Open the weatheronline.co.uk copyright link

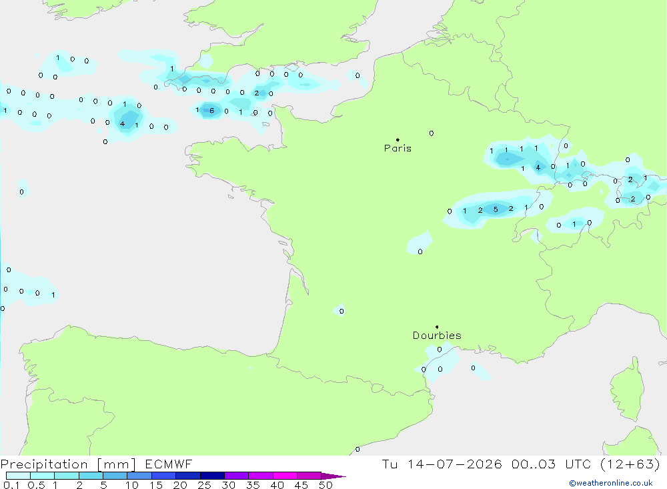[x=611, y=483]
